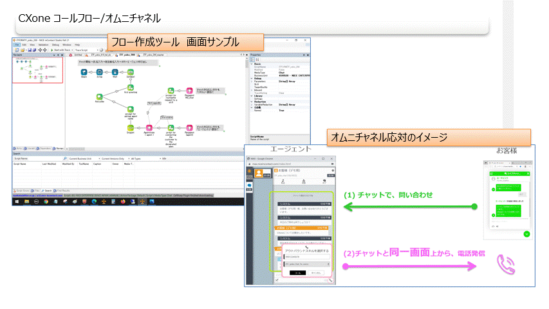Click the cancel button in outbound skill dialog

click(316, 272)
